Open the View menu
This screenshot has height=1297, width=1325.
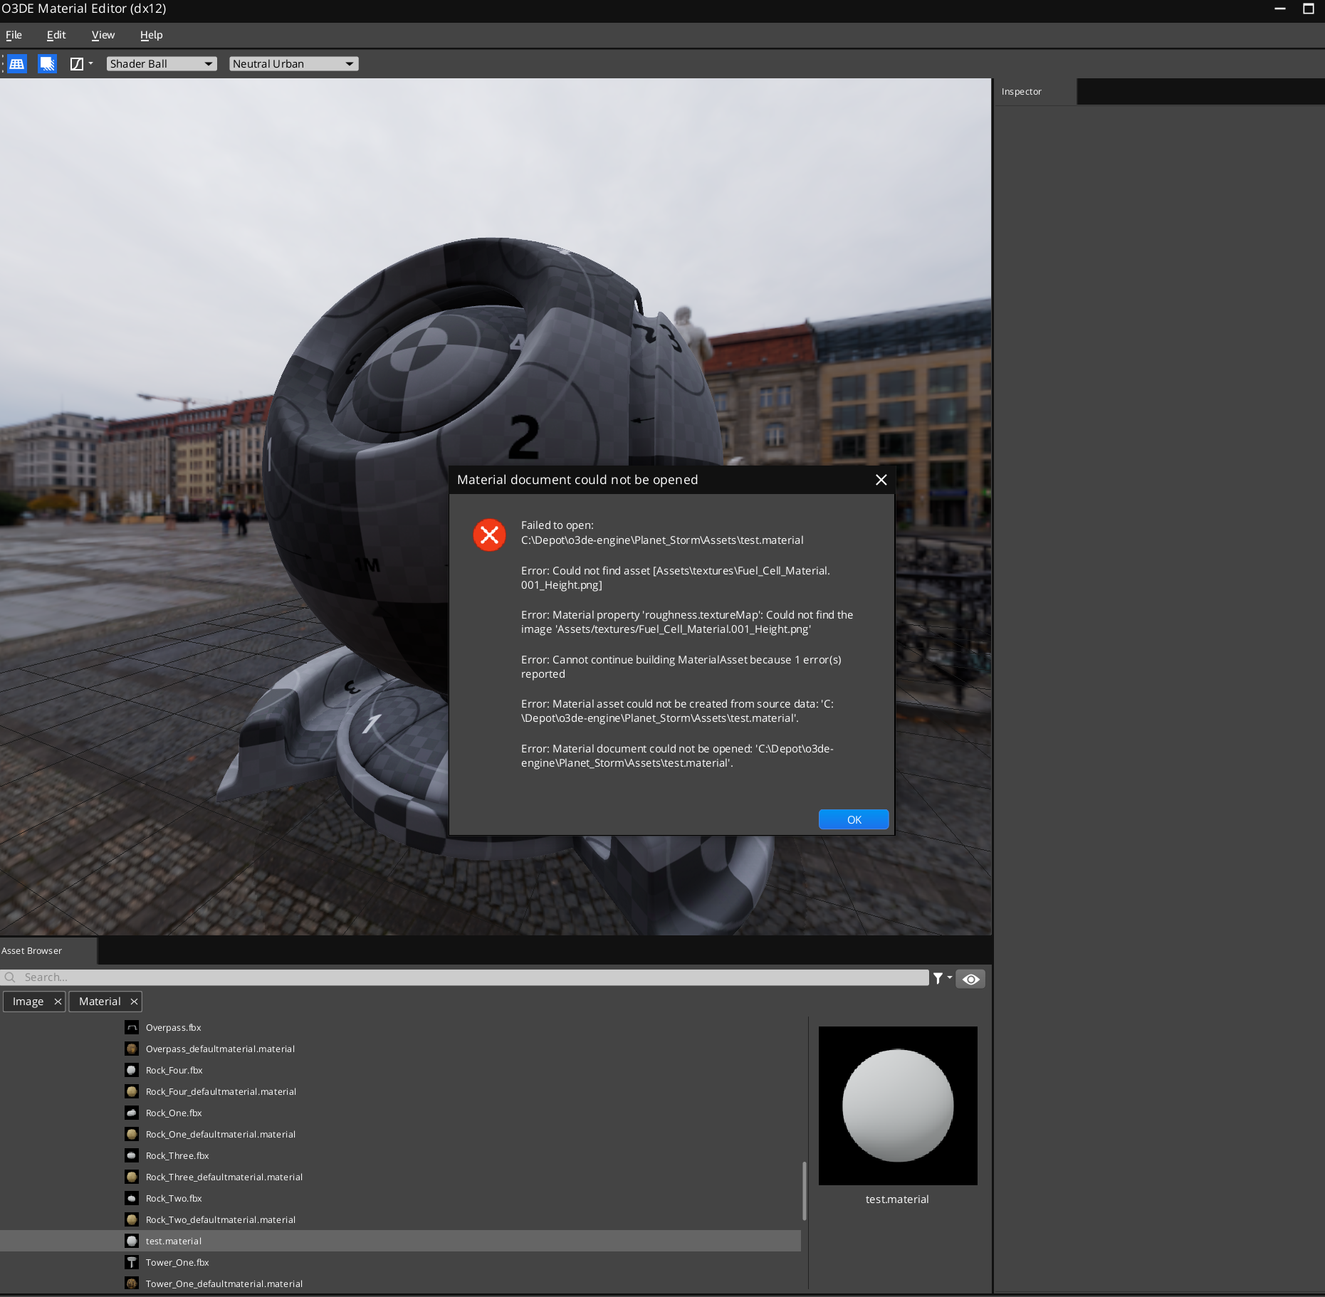(103, 35)
